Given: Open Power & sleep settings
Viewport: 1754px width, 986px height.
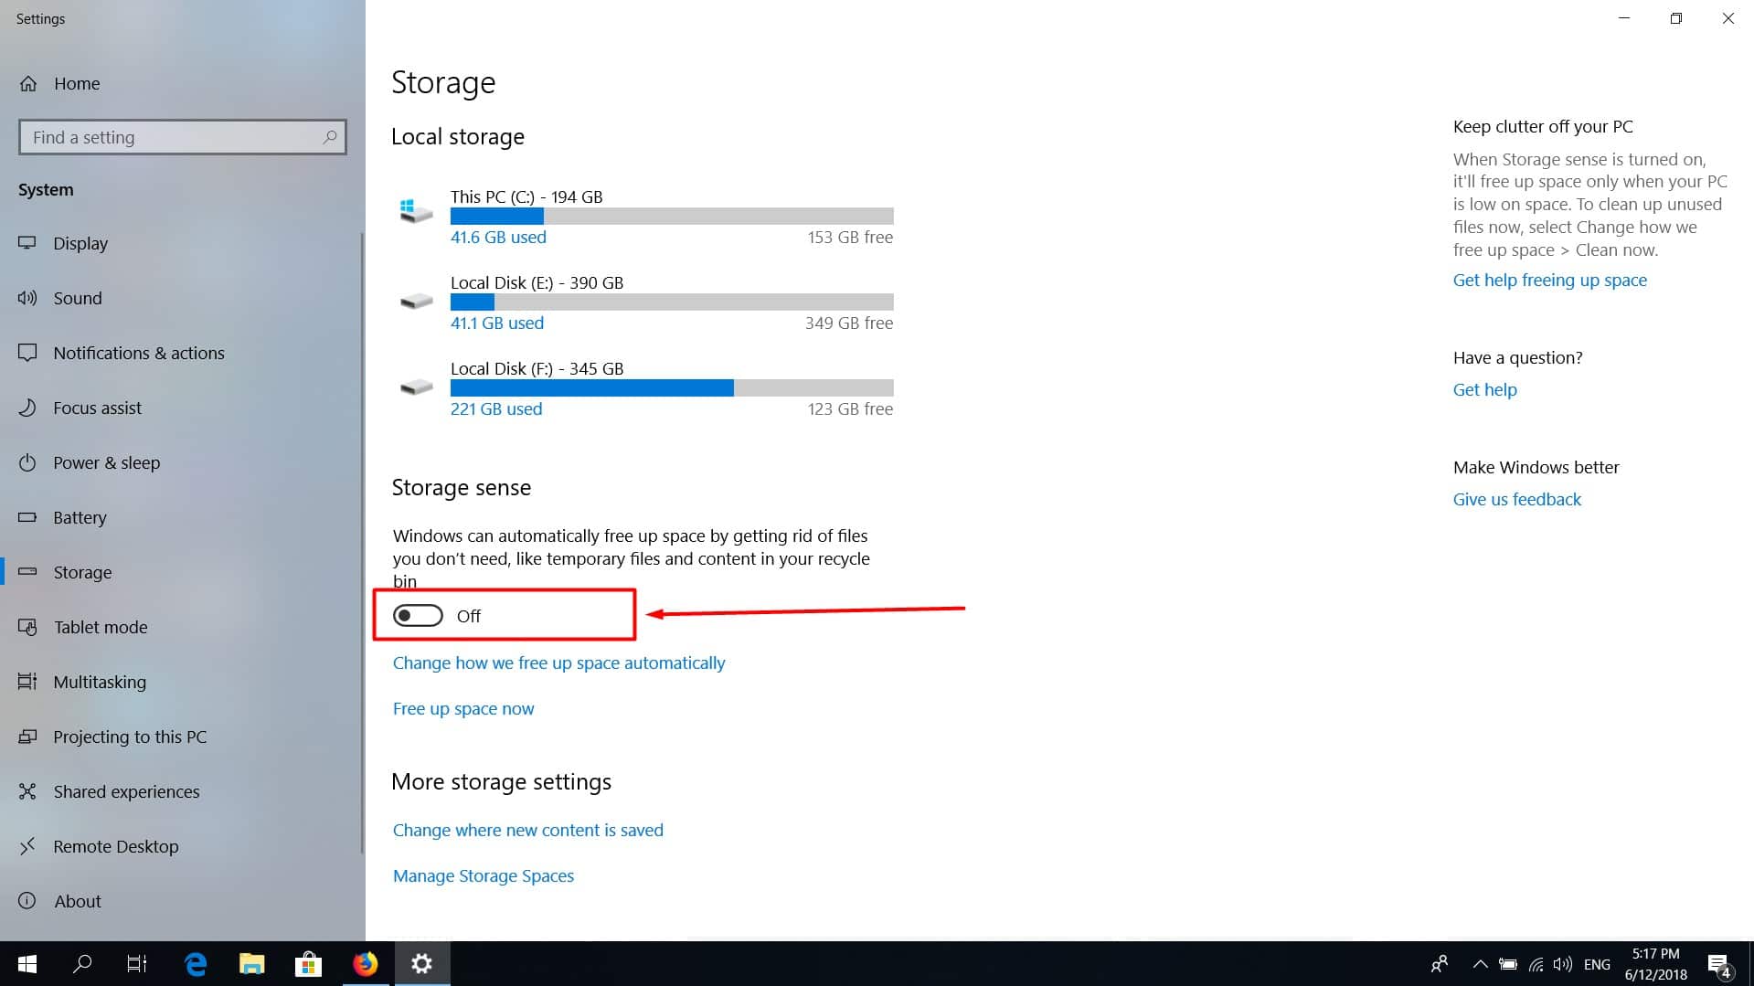Looking at the screenshot, I should click(106, 462).
